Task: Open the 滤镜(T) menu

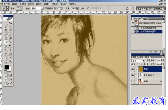Action: pyautogui.click(x=47, y=4)
